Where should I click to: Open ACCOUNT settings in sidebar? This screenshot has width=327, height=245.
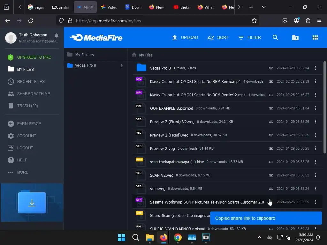click(x=22, y=136)
